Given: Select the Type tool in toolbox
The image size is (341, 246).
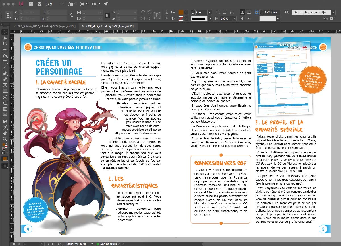Looking at the screenshot, I should [5, 61].
